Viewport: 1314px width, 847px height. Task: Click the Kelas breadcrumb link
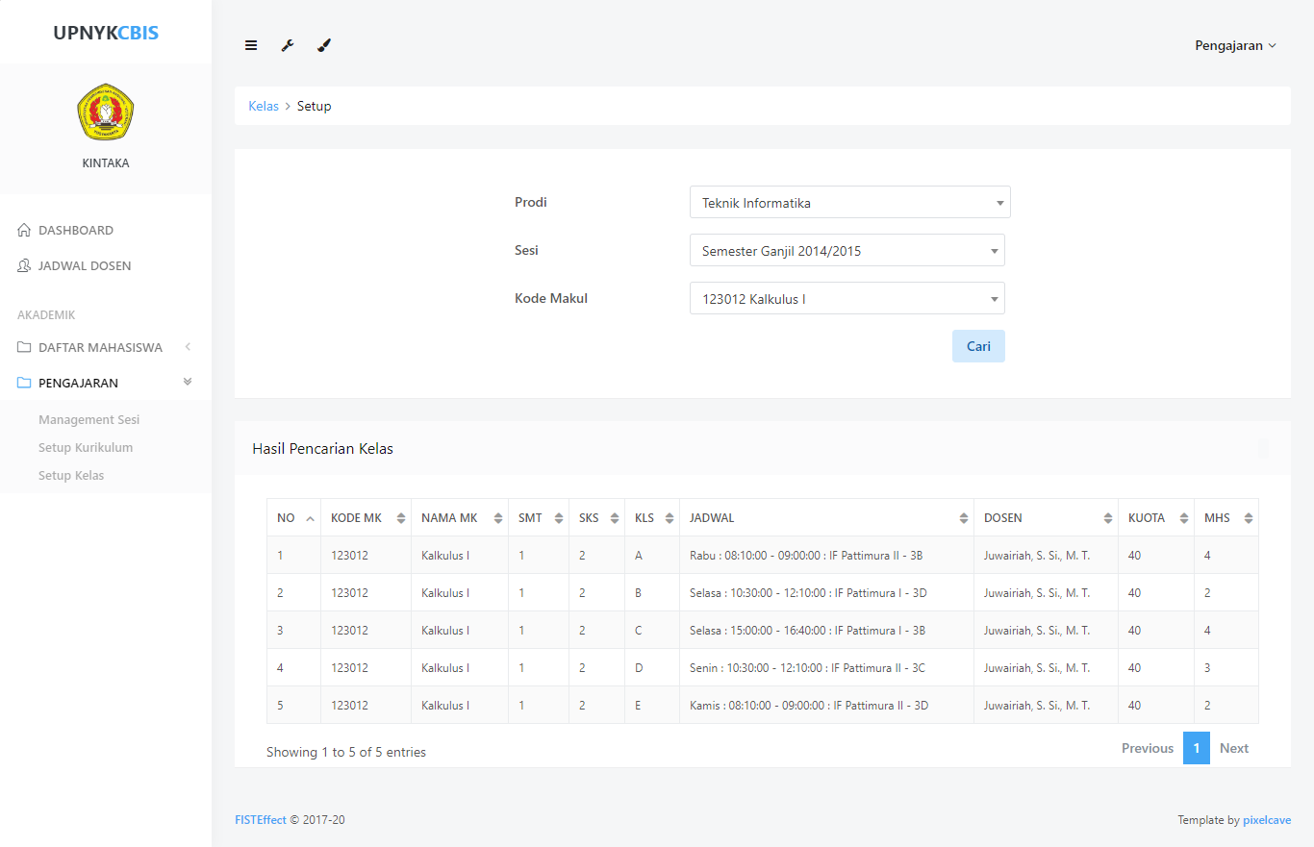264,107
